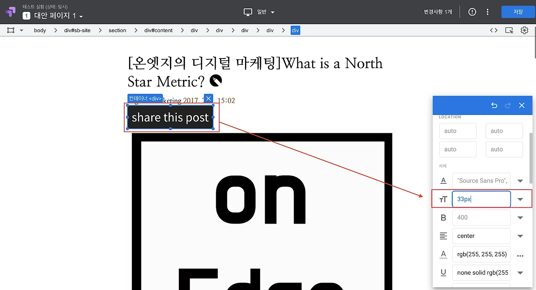
Task: Click the bold B font weight icon
Action: tap(443, 217)
